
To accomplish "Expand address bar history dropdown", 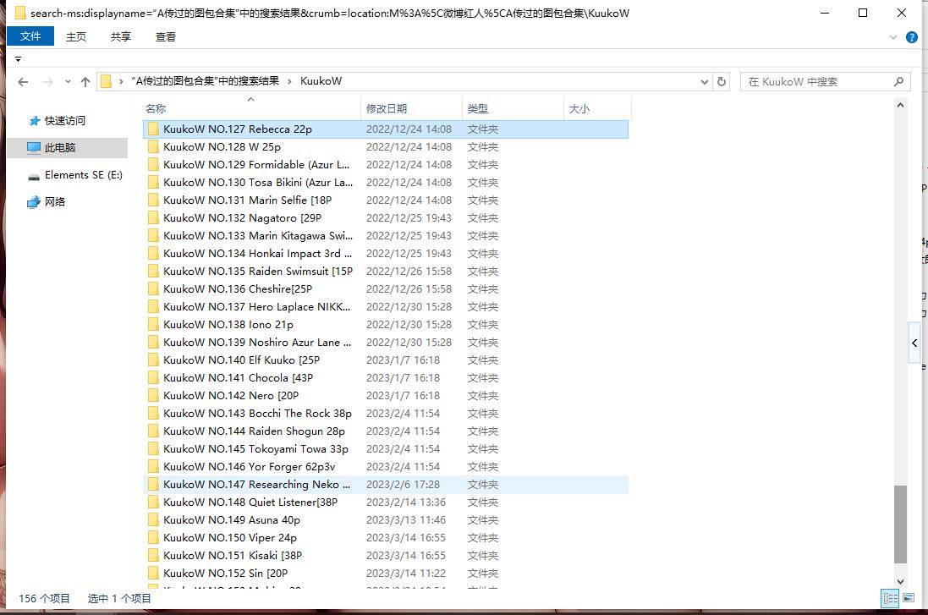I will pyautogui.click(x=705, y=82).
